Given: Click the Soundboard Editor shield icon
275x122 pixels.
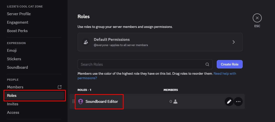Looking at the screenshot, I should point(81,102).
